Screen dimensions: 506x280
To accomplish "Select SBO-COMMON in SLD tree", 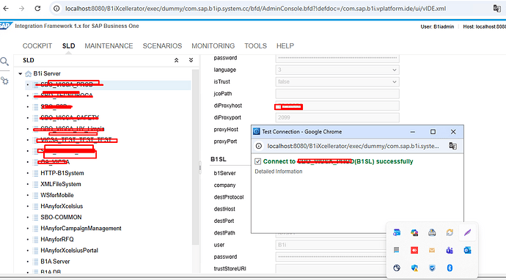I will (61, 217).
